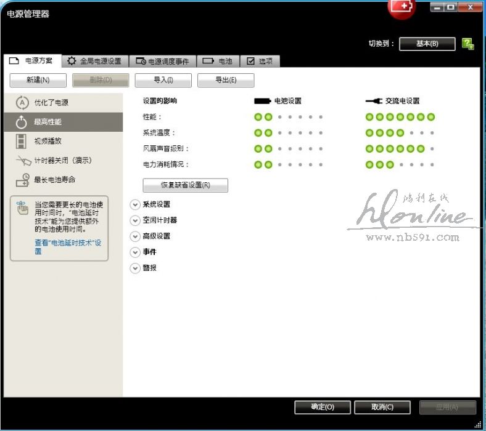Screen dimensions: 486x431
Task: Choose 视频播放 power plan
Action: pos(47,141)
